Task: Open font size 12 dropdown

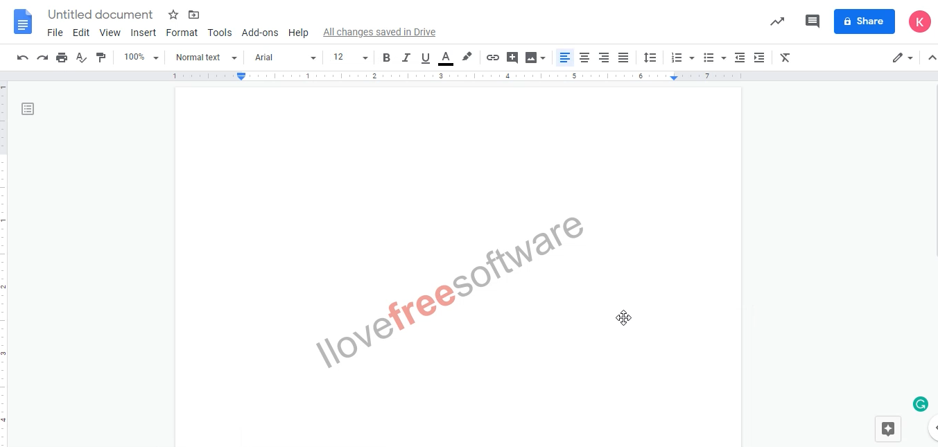Action: [349, 58]
